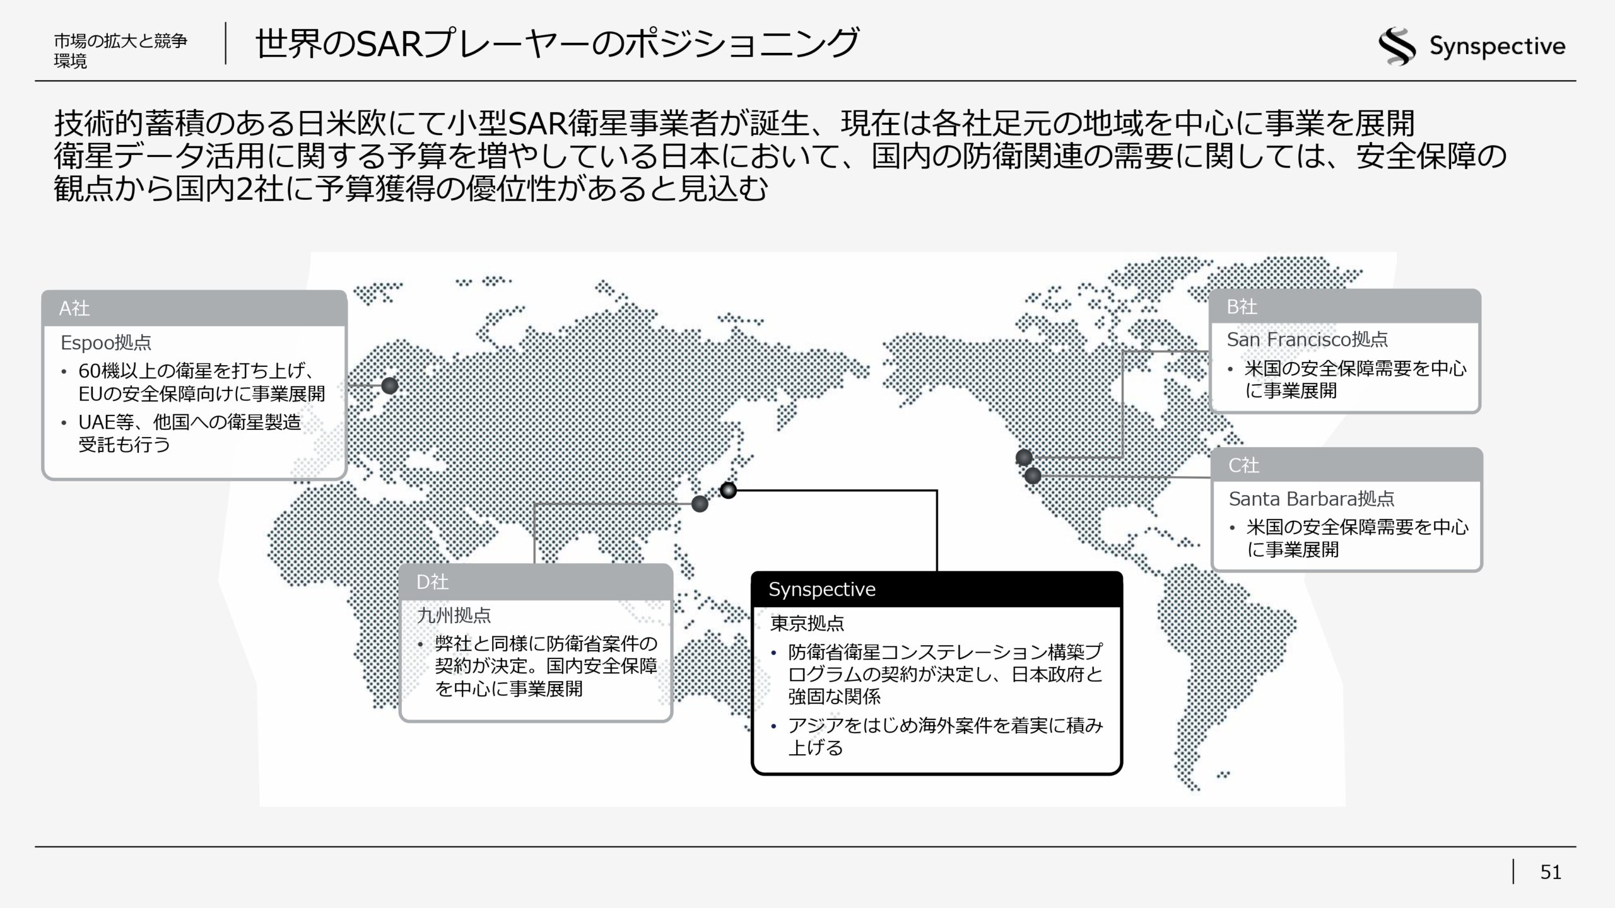The width and height of the screenshot is (1615, 908).
Task: Click C社's 米国の安全保障需要 bullet
Action: [1350, 538]
